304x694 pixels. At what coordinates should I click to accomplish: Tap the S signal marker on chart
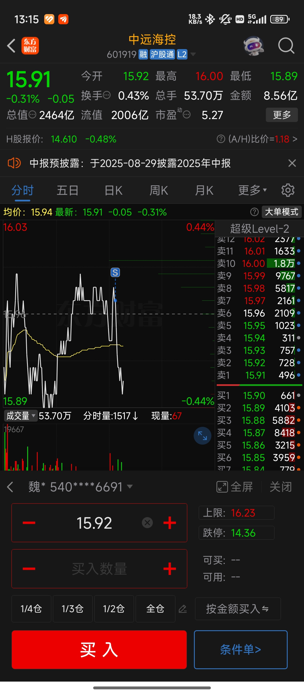pos(115,273)
